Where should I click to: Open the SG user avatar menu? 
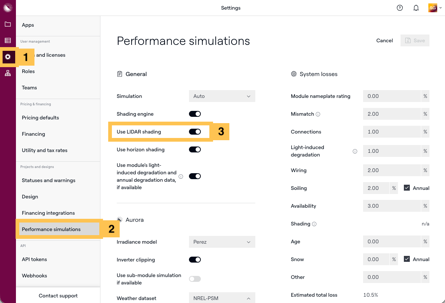(432, 8)
